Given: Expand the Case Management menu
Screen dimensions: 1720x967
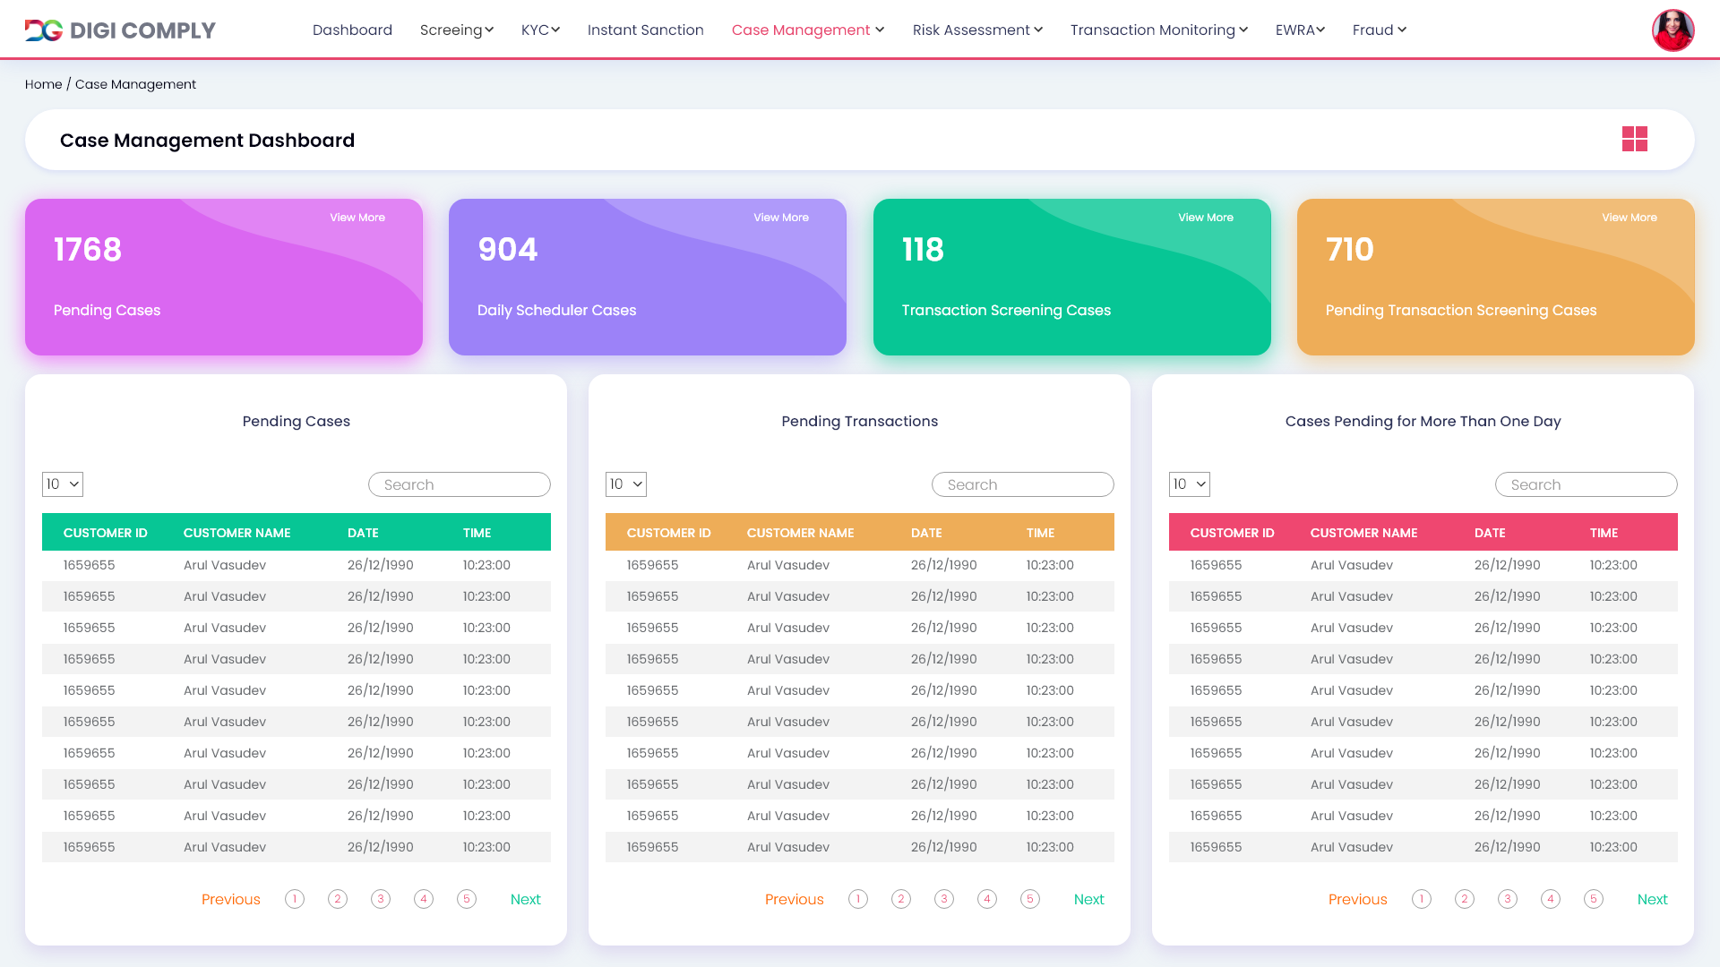Looking at the screenshot, I should (x=807, y=30).
